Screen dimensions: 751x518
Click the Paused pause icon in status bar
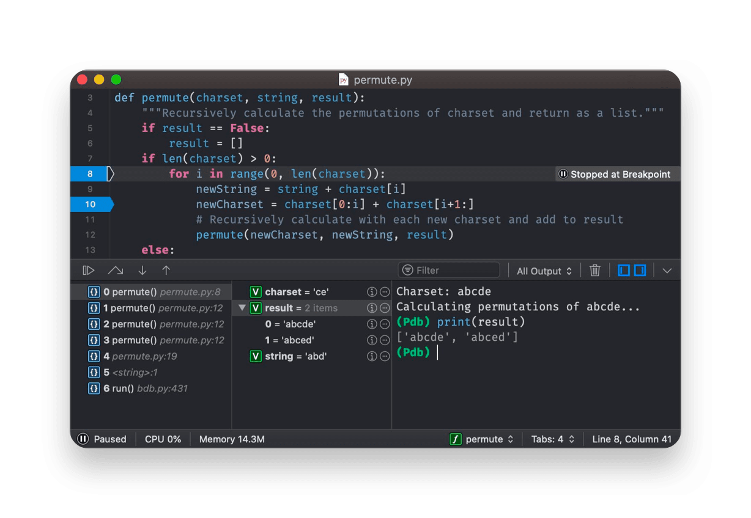(x=83, y=439)
